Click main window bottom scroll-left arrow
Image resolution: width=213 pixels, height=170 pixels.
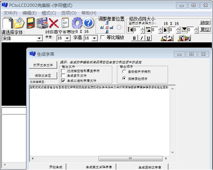click(5, 165)
